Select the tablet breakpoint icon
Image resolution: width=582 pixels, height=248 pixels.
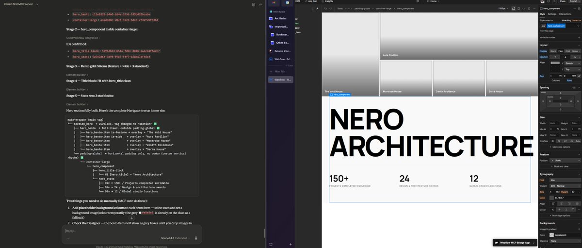(518, 9)
